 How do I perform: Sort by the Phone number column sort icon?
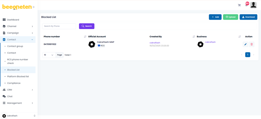[x=85, y=37]
